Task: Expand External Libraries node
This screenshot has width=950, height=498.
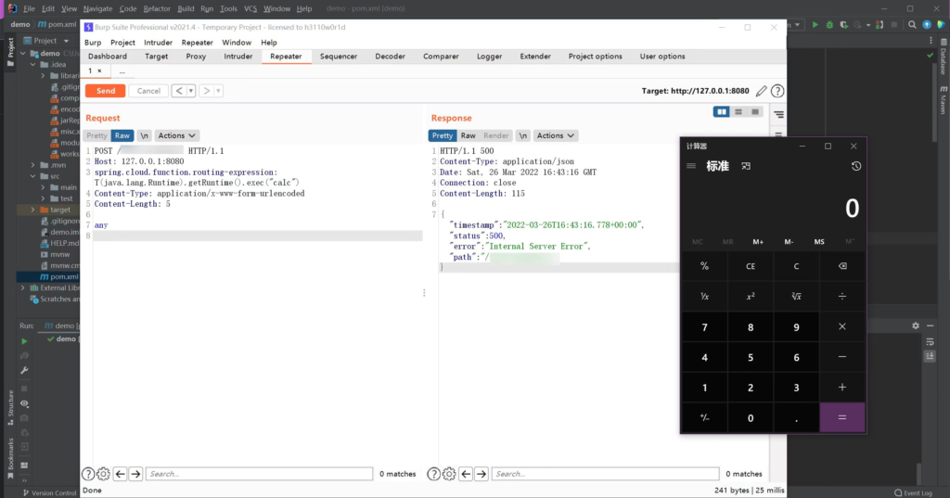Action: [x=23, y=287]
